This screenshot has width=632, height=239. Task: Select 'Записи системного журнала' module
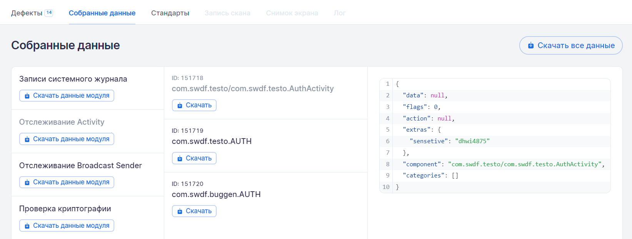(73, 79)
